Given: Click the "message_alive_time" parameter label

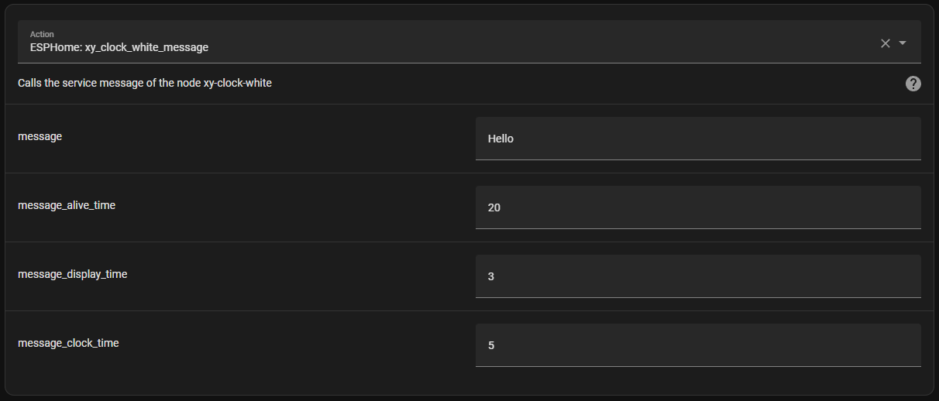Looking at the screenshot, I should click(x=67, y=205).
